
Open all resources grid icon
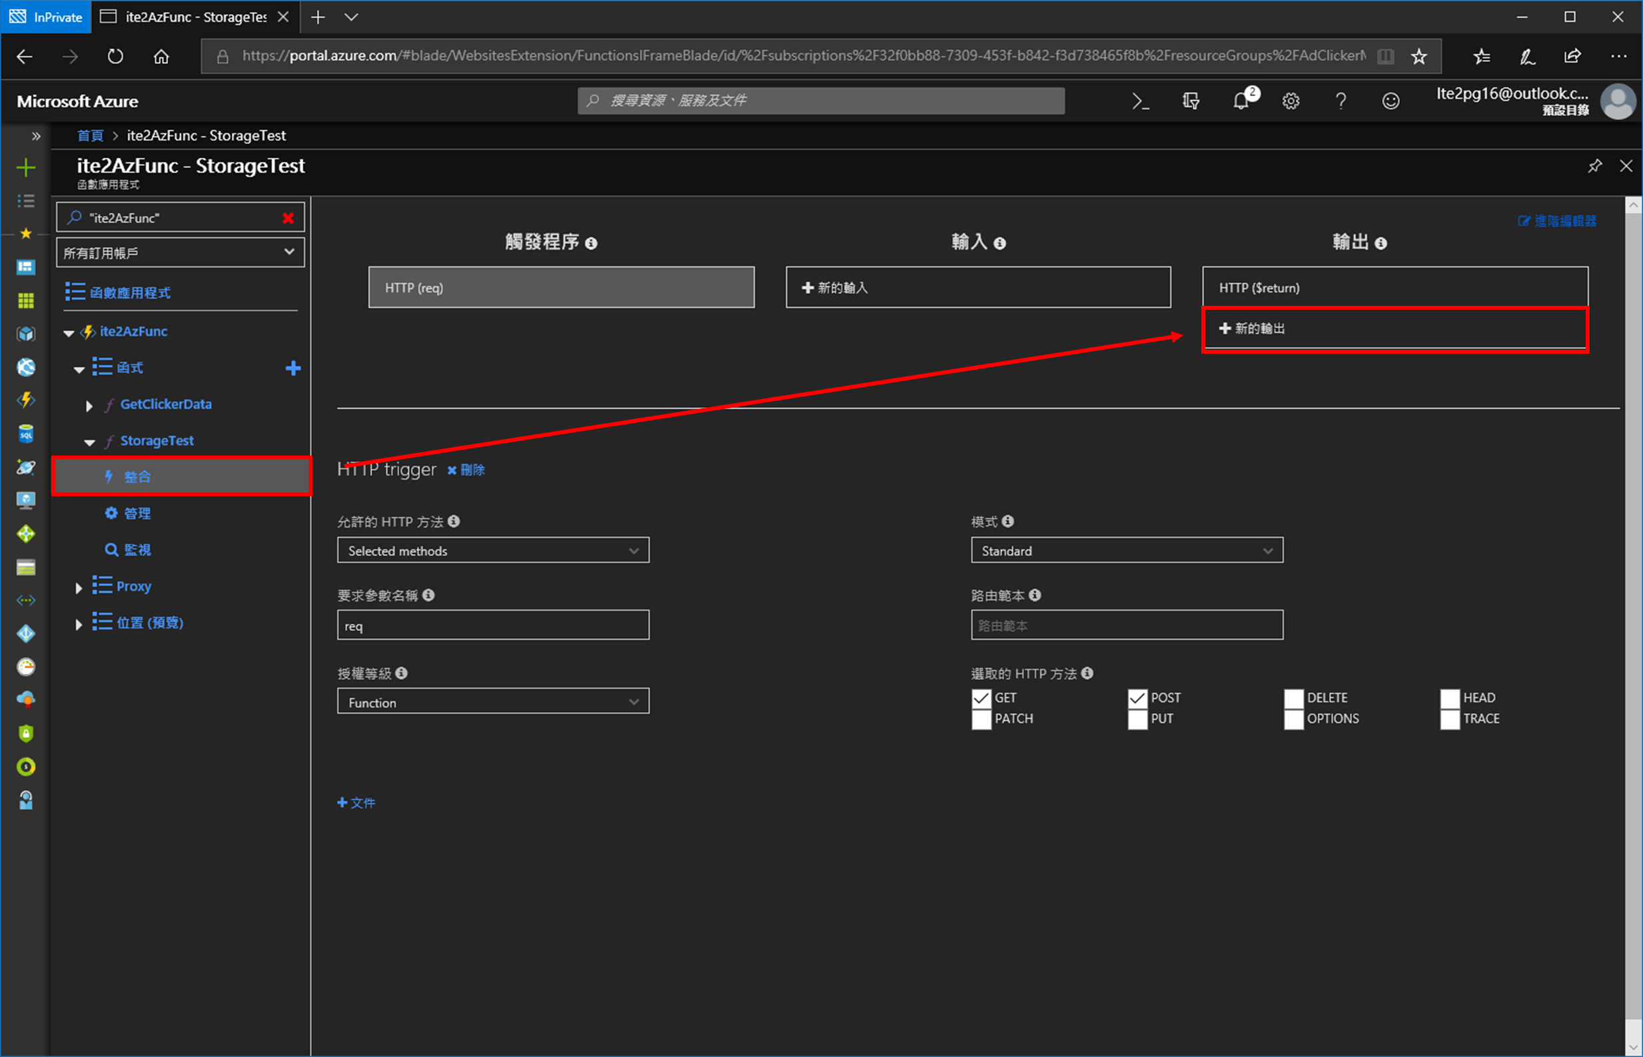[x=26, y=300]
